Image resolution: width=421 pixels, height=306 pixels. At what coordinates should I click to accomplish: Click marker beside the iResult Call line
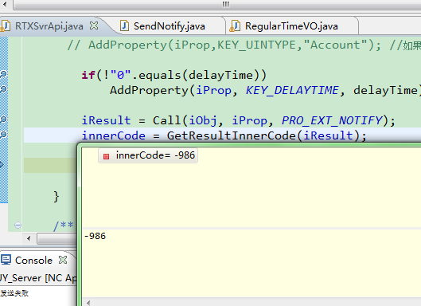coord(3,120)
